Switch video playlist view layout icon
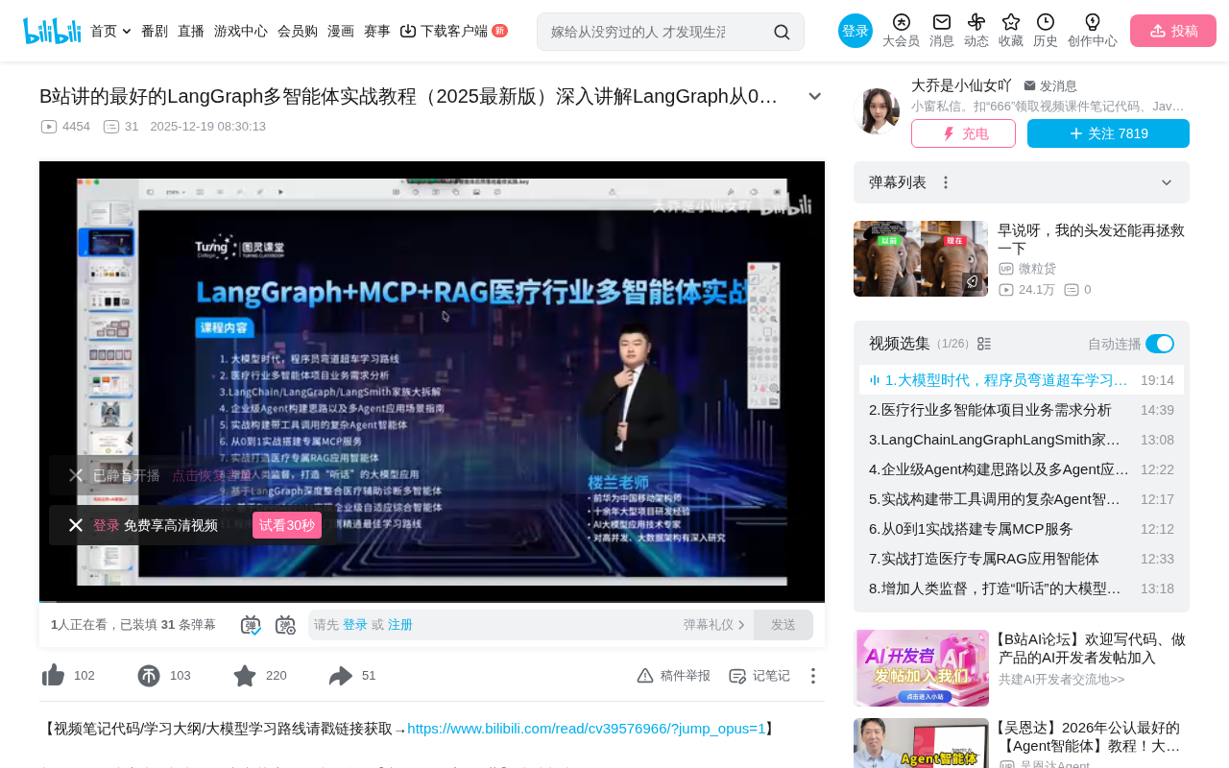 tap(984, 344)
